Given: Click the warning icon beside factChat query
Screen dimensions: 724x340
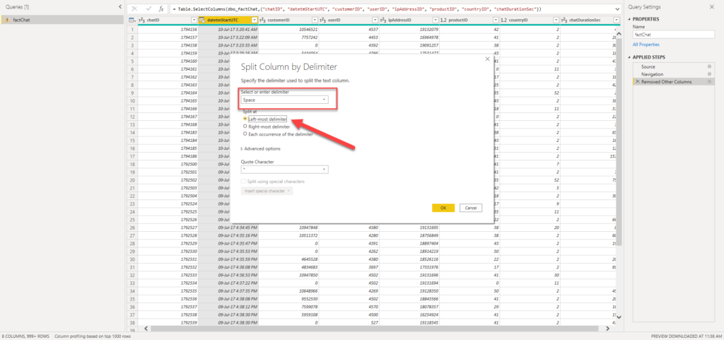Looking at the screenshot, I should coord(8,20).
